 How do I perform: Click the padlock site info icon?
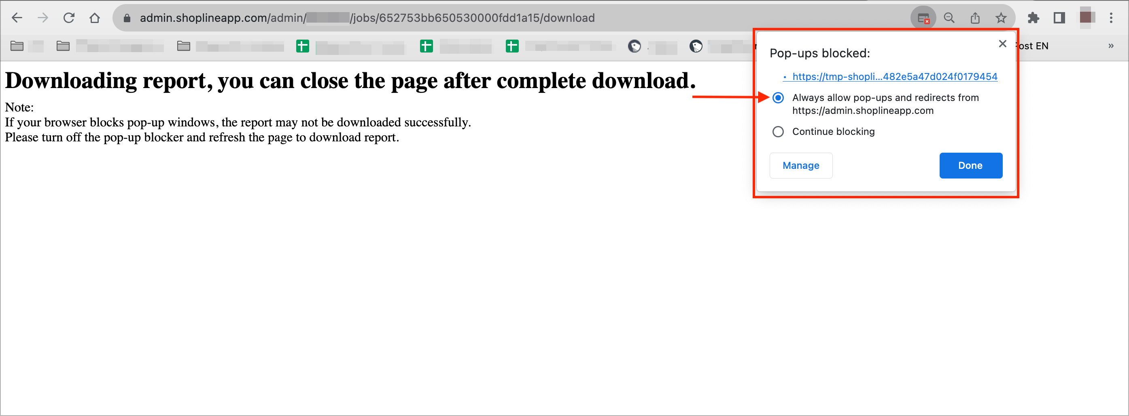pos(127,18)
